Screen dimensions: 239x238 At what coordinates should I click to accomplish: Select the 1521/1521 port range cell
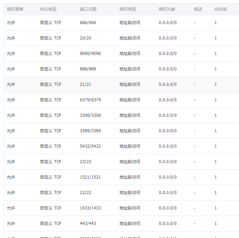click(90, 177)
